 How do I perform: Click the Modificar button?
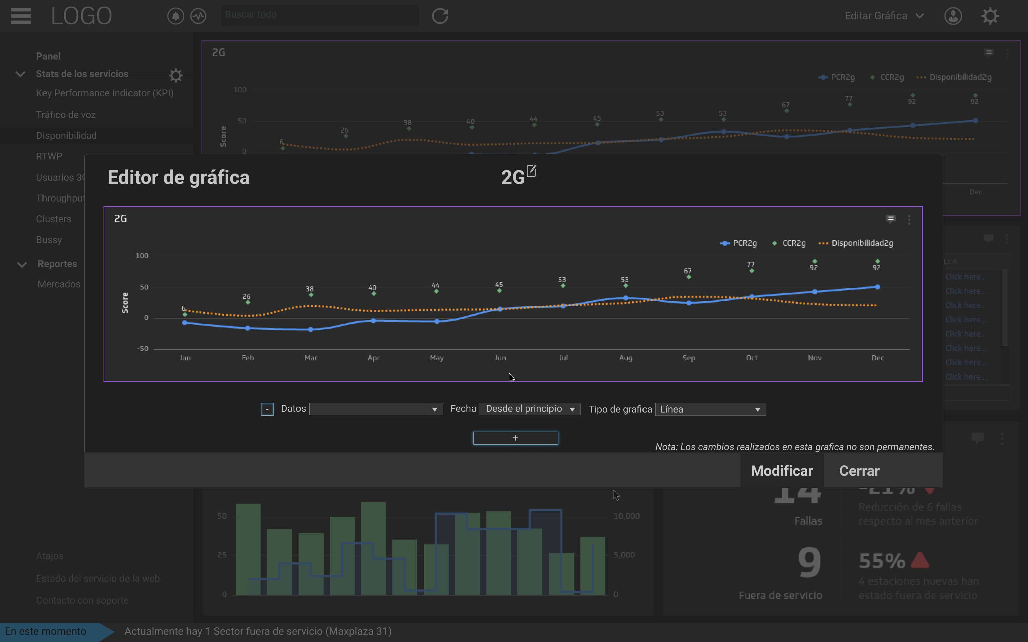(782, 471)
